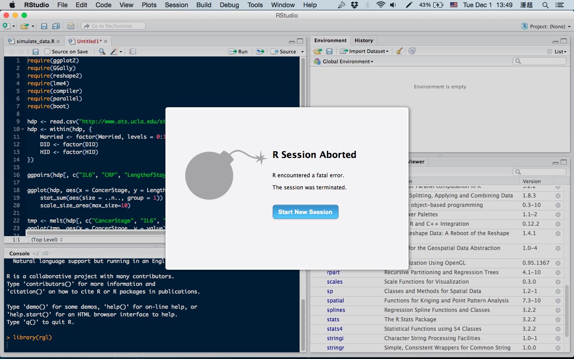
Task: Open the recent files dropdown arrow
Action: coord(33,26)
